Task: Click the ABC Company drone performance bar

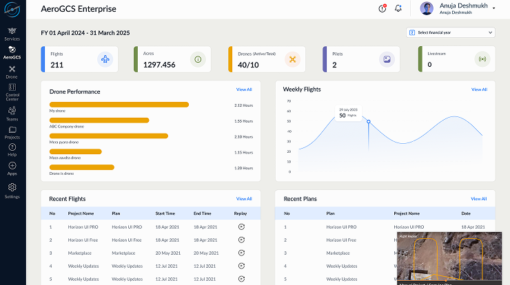Action: tap(99, 120)
